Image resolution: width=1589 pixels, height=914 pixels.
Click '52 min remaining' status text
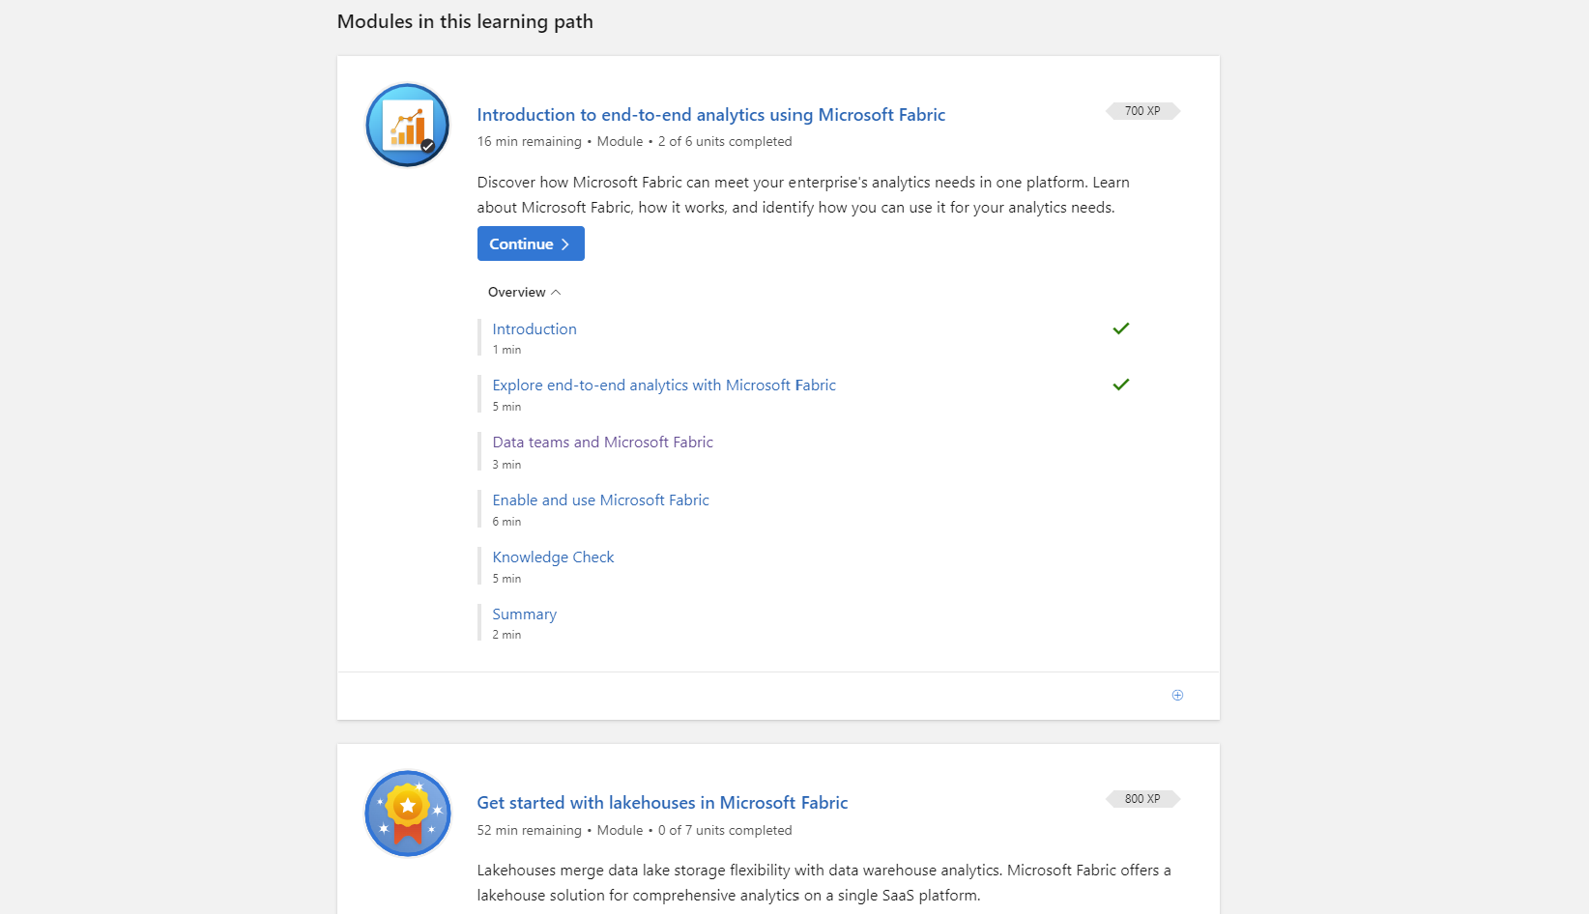pos(529,831)
